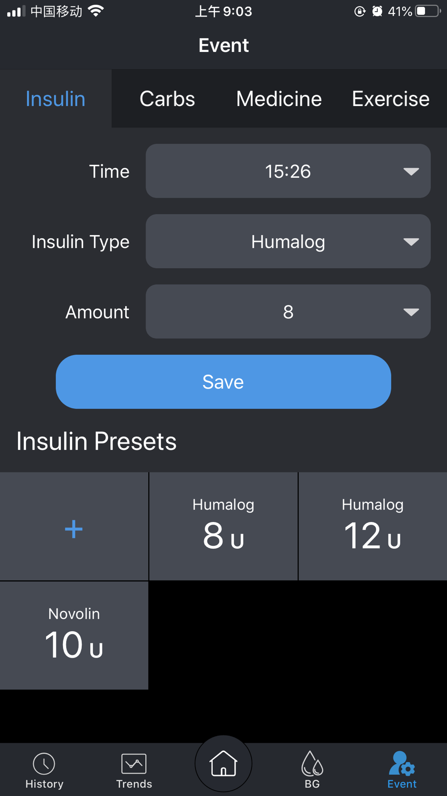Apply the Humalog 8 U preset
The height and width of the screenshot is (796, 447).
223,526
